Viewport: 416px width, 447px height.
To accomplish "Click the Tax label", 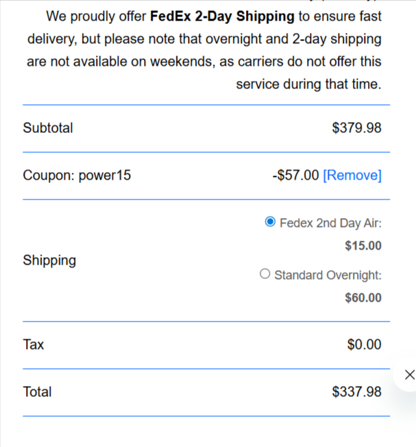I will [34, 345].
